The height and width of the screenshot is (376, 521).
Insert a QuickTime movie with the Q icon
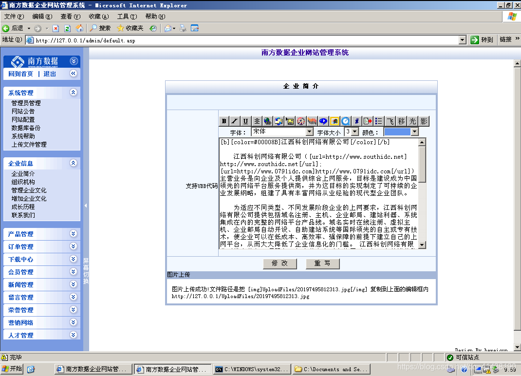346,121
